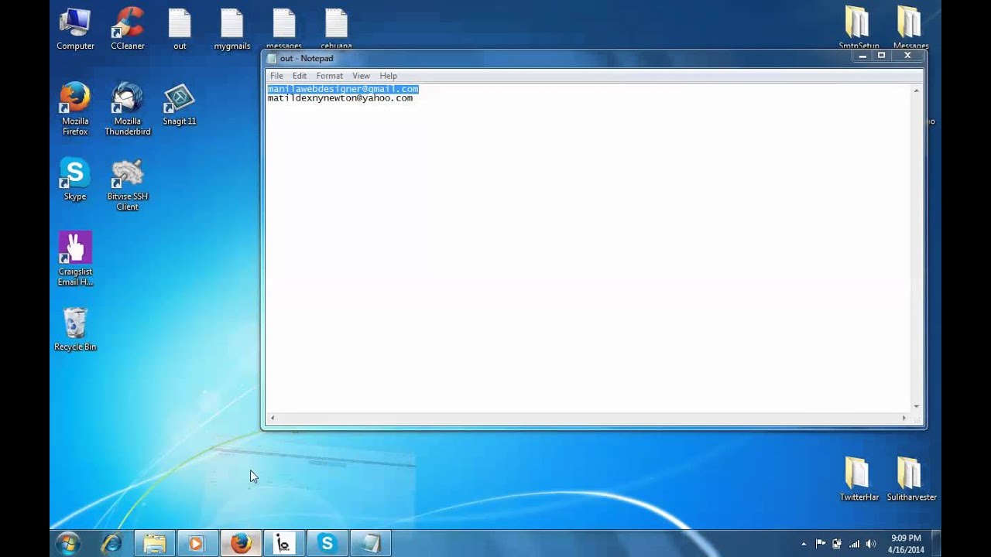Image resolution: width=991 pixels, height=557 pixels.
Task: Open the Windows Start button
Action: click(x=68, y=544)
